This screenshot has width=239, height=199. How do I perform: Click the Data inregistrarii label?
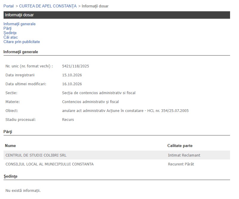(20, 75)
